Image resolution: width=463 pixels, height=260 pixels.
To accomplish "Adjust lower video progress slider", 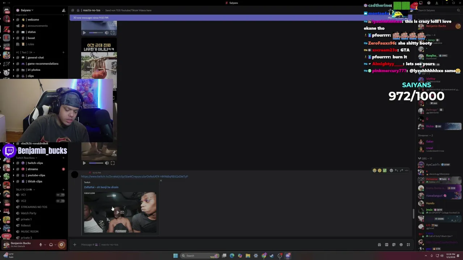I will pos(96,163).
